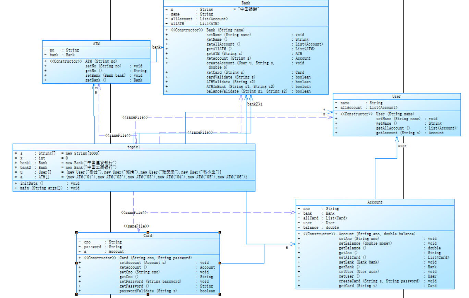Select the bank2k1 association role label
This screenshot has width=469, height=298.
click(255, 103)
